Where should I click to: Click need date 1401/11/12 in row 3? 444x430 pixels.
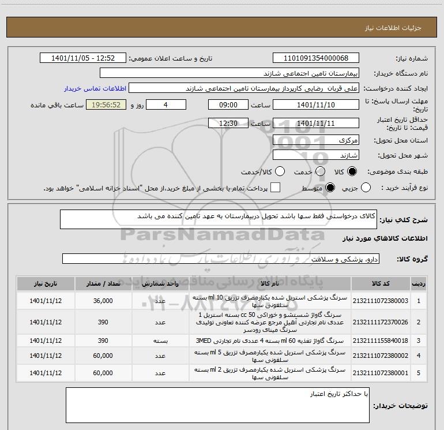pos(46,341)
